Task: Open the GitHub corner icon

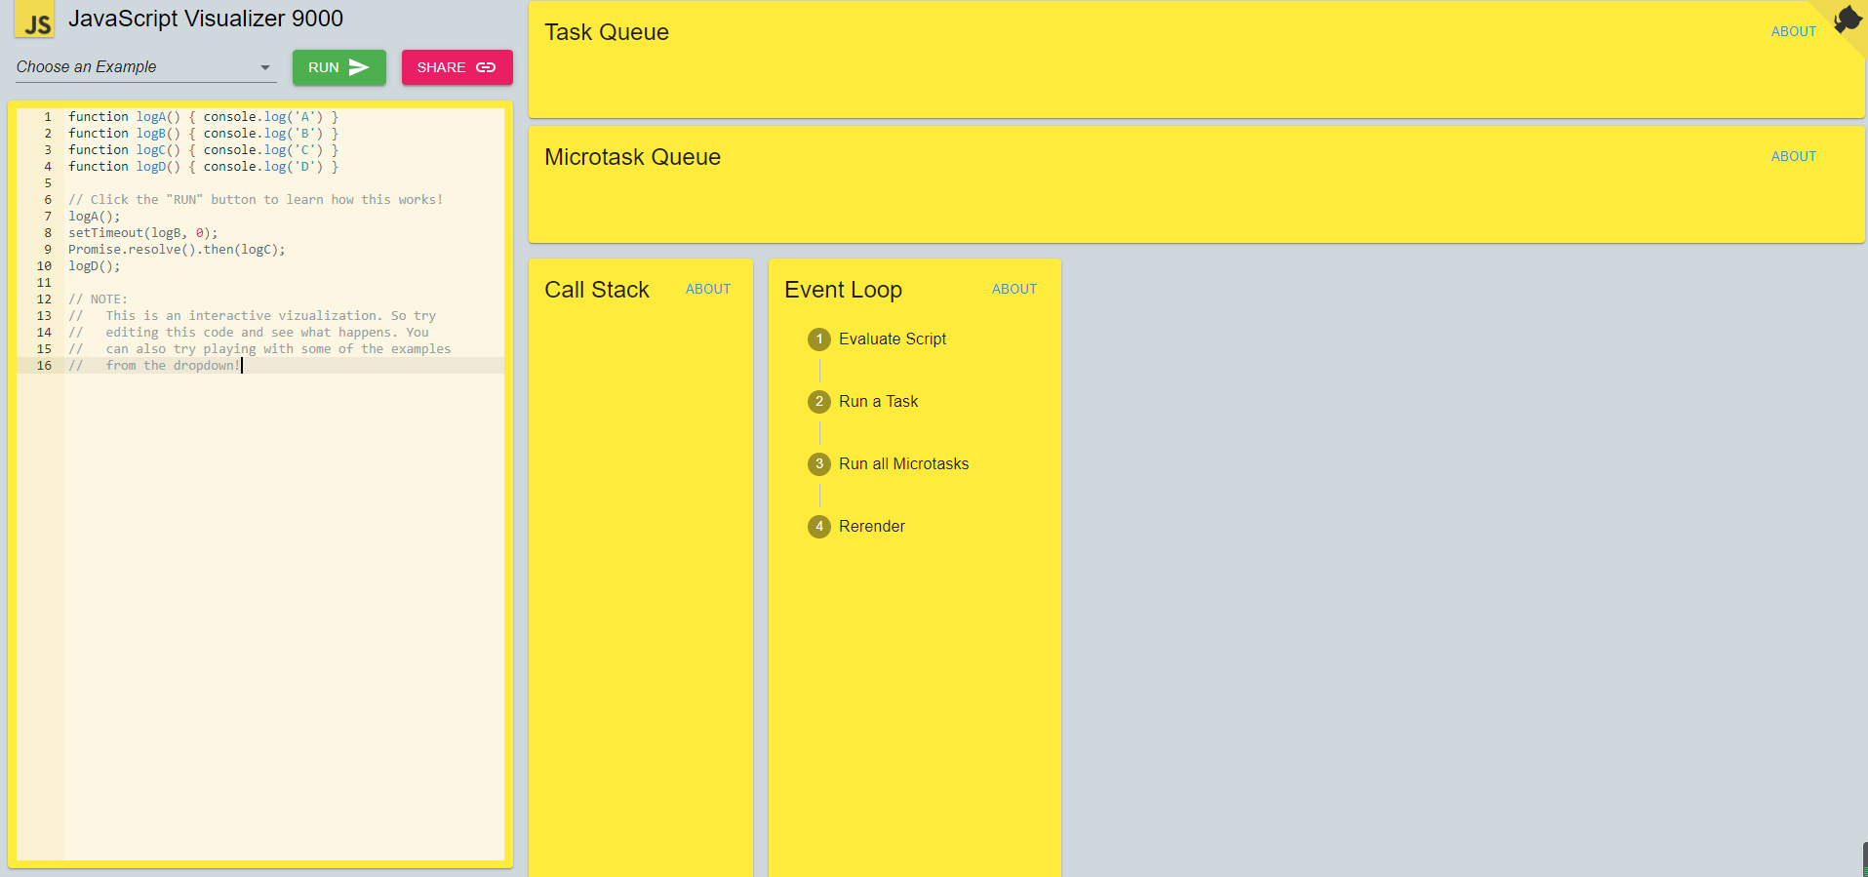Action: [x=1847, y=20]
